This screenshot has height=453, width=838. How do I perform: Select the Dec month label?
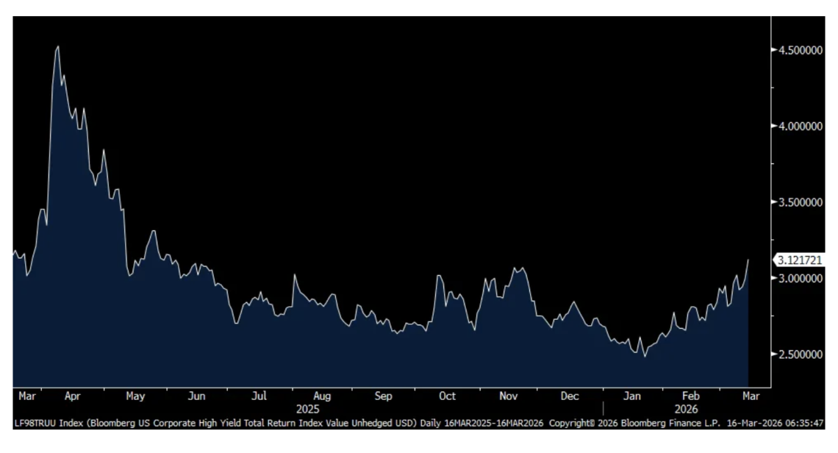click(x=570, y=396)
